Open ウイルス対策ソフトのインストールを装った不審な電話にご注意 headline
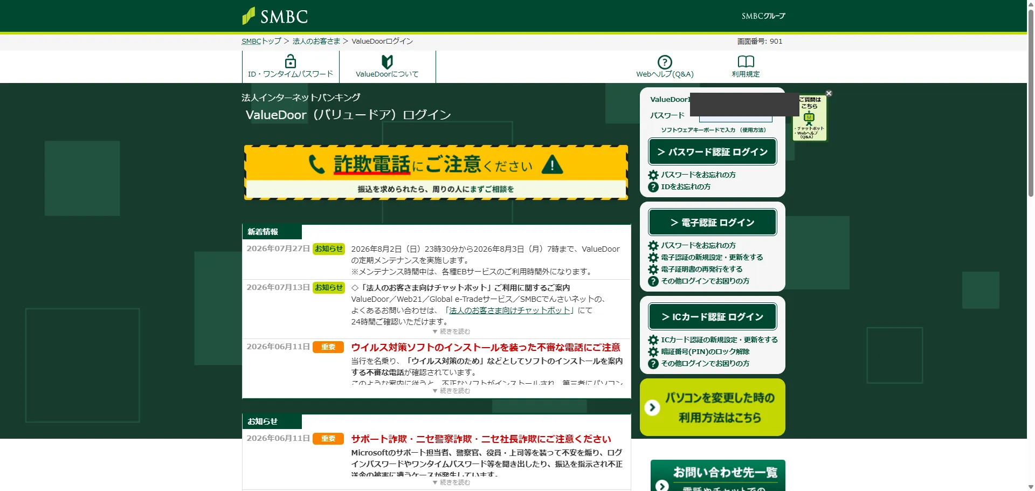Viewport: 1035px width, 491px height. pyautogui.click(x=486, y=348)
